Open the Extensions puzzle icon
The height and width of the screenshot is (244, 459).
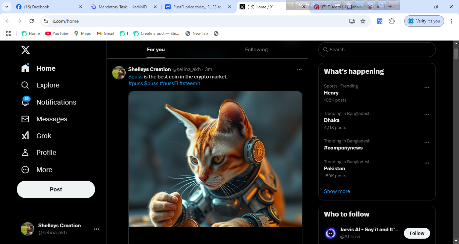click(x=392, y=21)
